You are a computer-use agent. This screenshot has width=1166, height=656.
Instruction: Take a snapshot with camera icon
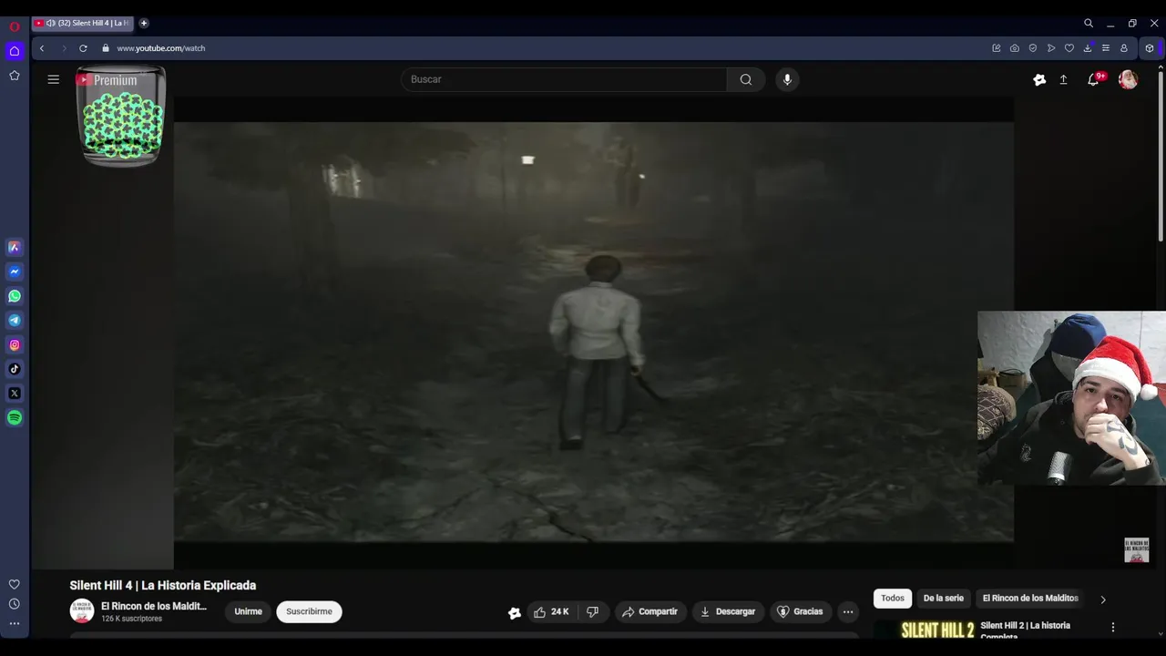[x=1015, y=48]
